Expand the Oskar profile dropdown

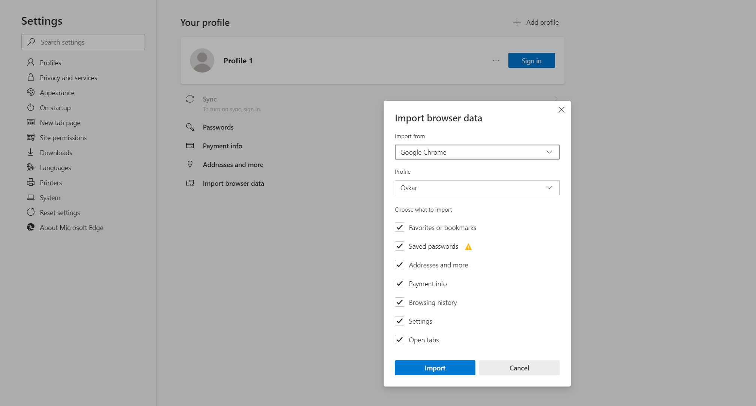[x=477, y=188]
